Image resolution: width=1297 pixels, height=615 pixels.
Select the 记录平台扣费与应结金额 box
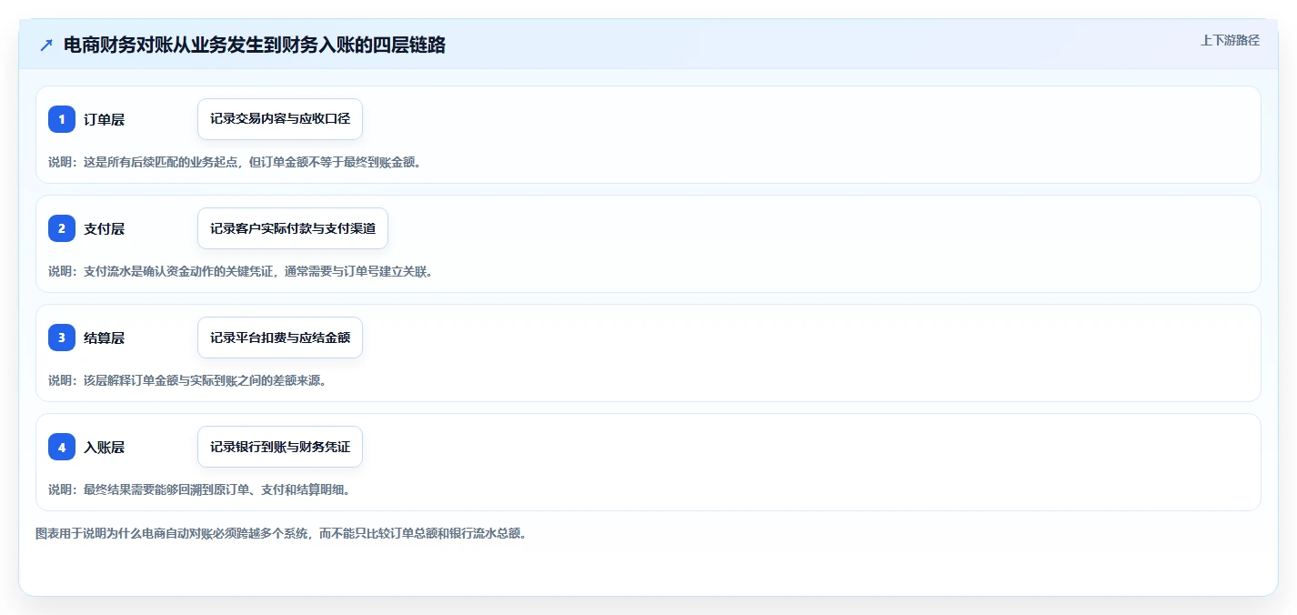pyautogui.click(x=280, y=338)
